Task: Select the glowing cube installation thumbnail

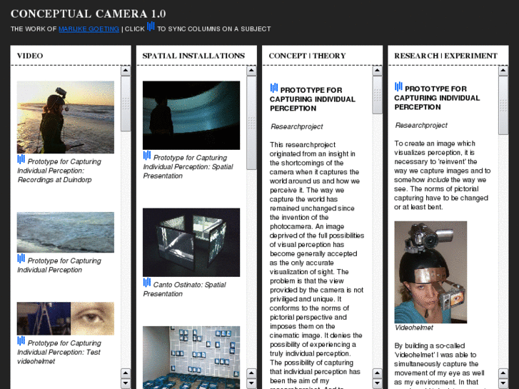Action: [191, 242]
